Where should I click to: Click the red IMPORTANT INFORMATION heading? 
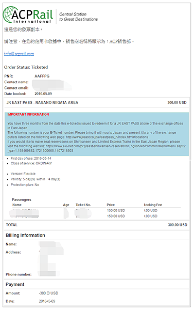click(28, 114)
